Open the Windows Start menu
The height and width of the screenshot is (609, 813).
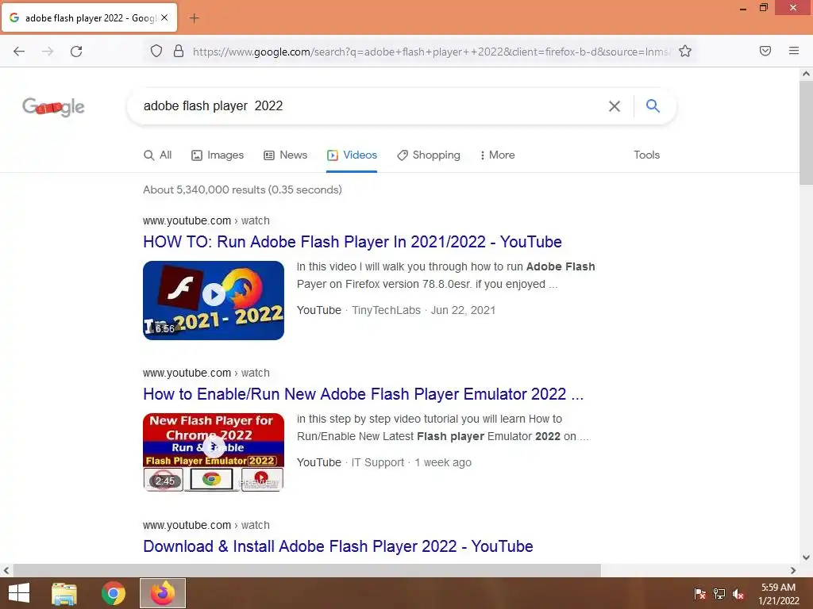tap(19, 593)
